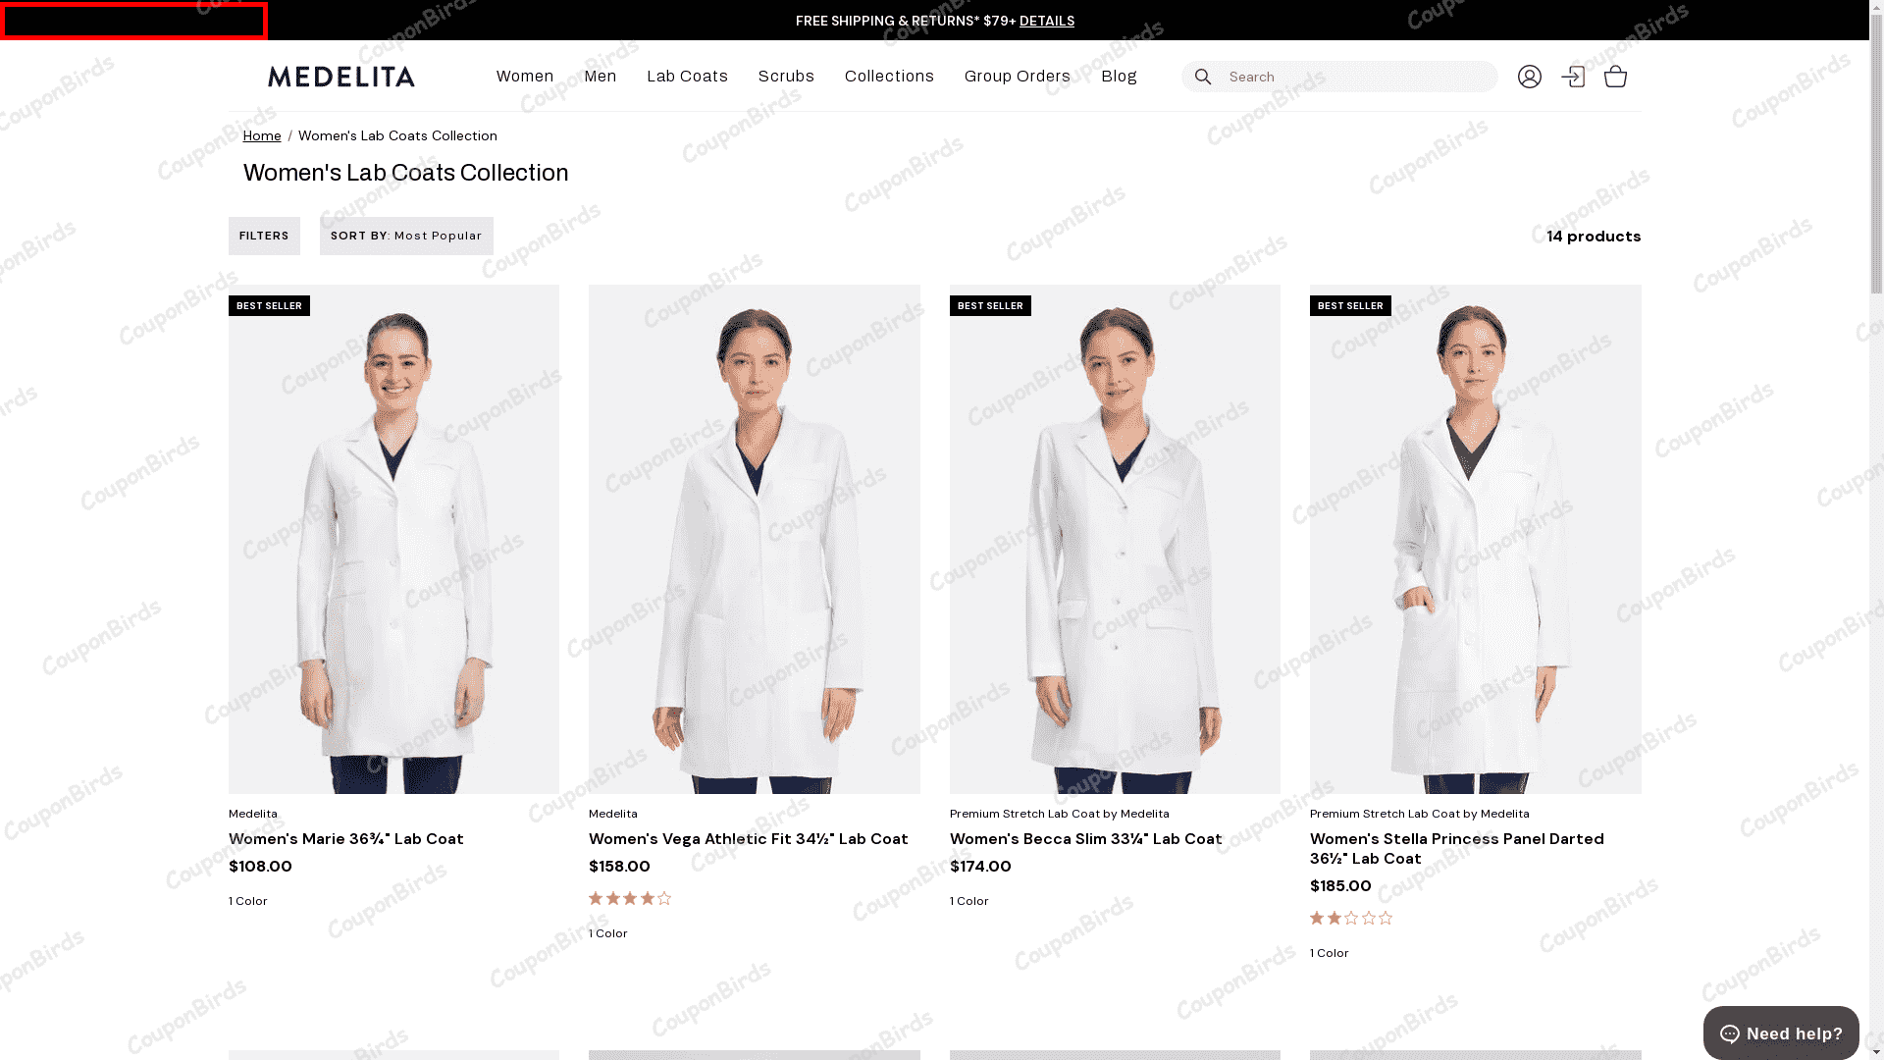Open the Collections menu
The height and width of the screenshot is (1060, 1884).
click(889, 77)
